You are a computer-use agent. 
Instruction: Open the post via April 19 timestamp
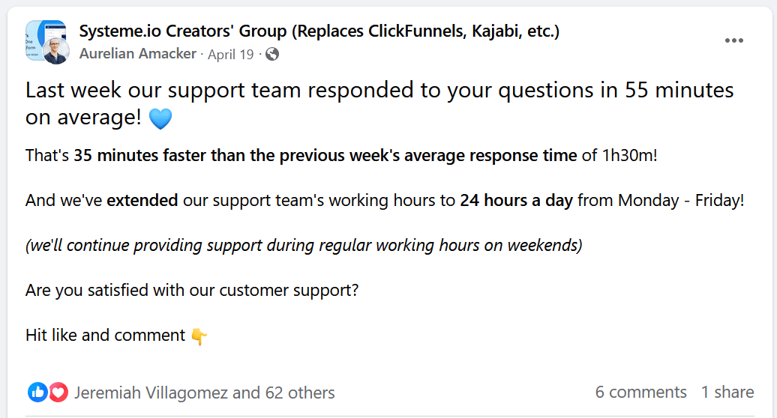pos(230,54)
